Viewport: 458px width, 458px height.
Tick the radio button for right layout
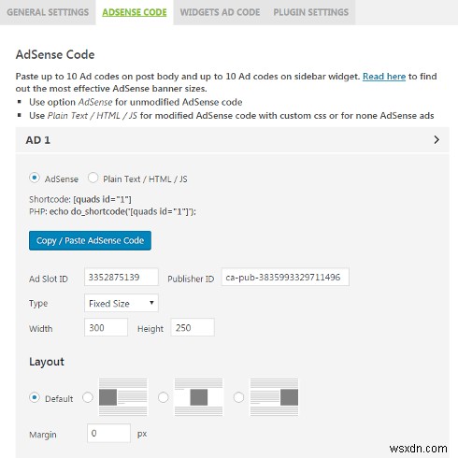pos(238,397)
